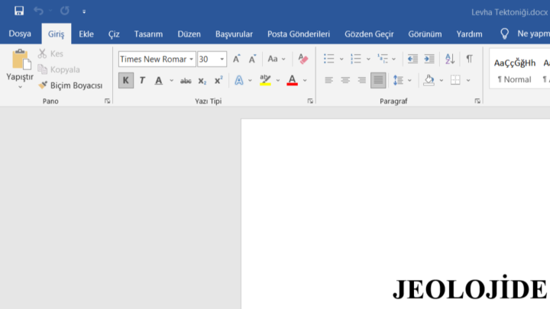Show paragraph marks with pilcrow icon
The width and height of the screenshot is (550, 309).
(469, 59)
